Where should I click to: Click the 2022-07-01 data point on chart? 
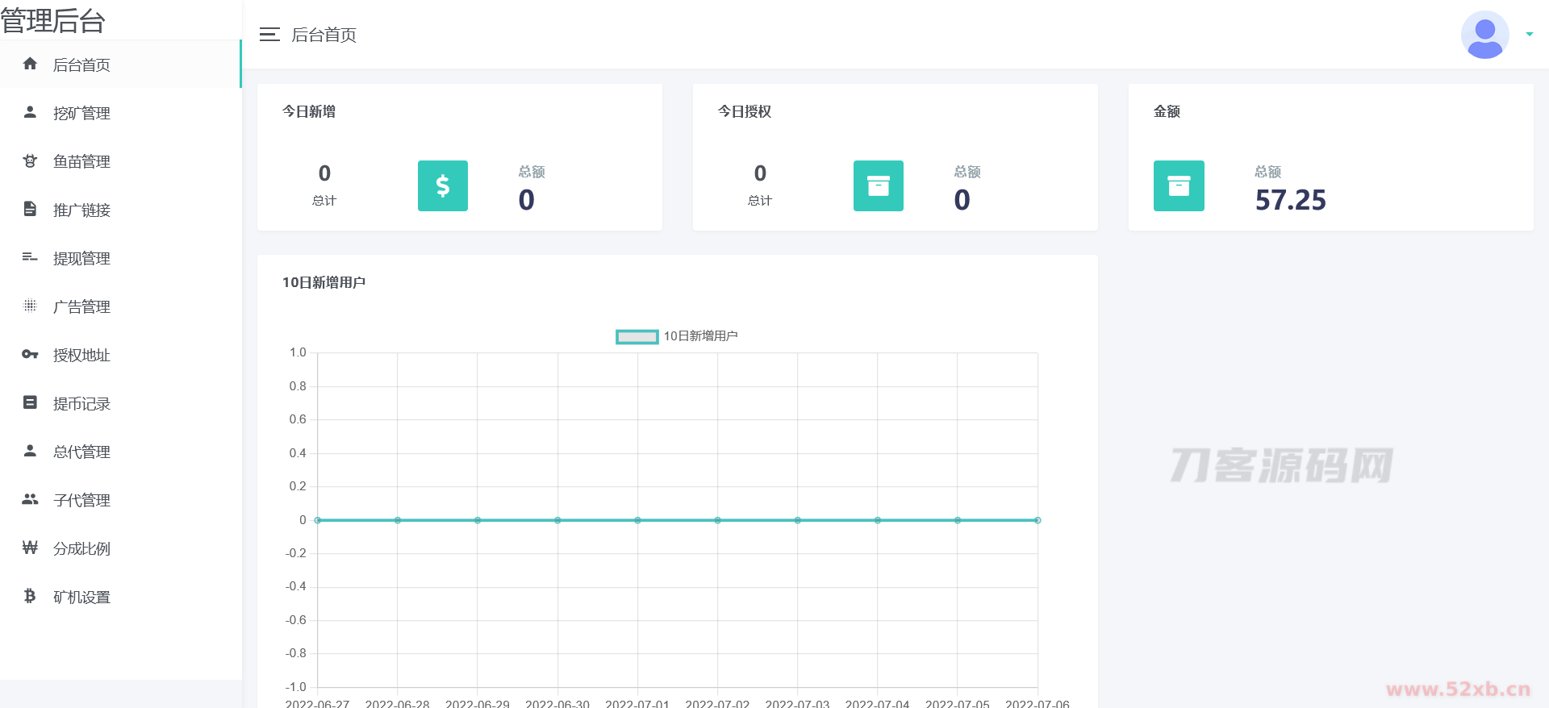click(637, 520)
